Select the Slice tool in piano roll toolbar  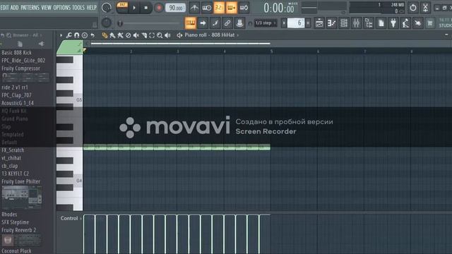[144, 35]
